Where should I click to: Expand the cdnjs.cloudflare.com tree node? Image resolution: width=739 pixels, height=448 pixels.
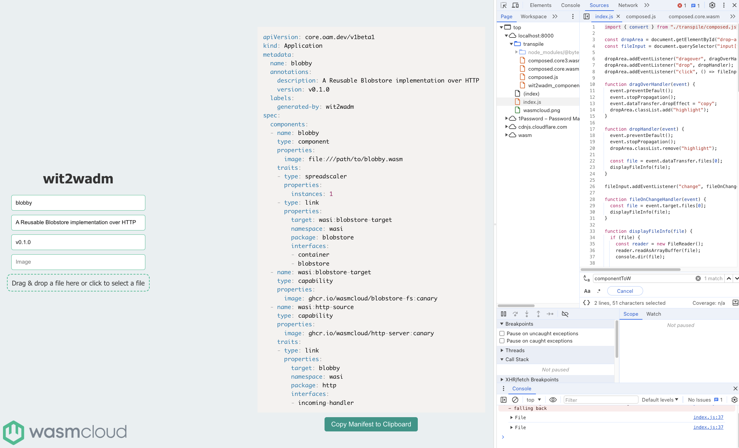coord(506,127)
